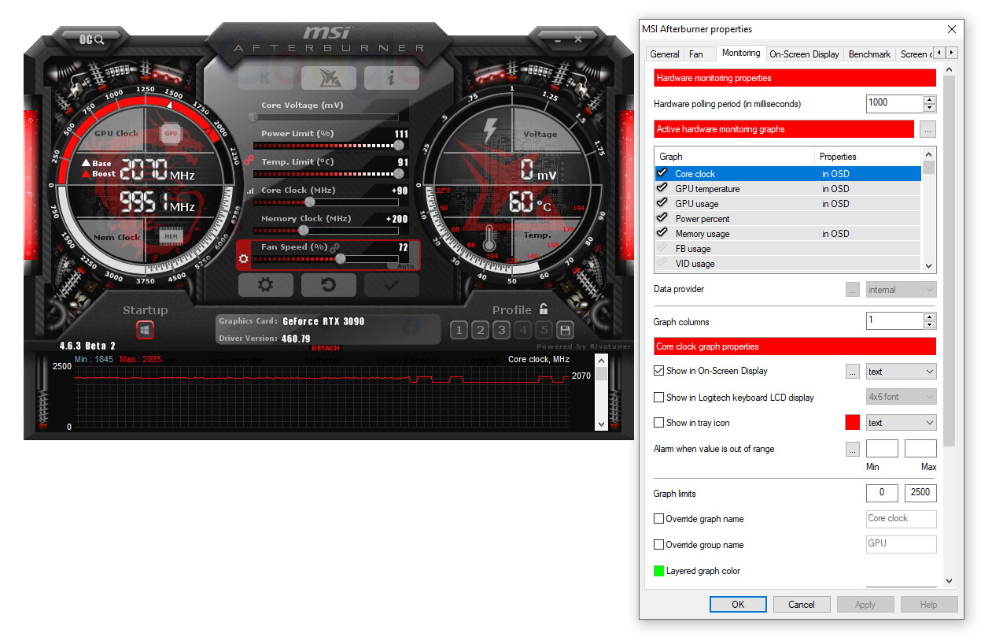Enable Show in Logitech keyboard LCD display
This screenshot has width=981, height=637.
(659, 398)
